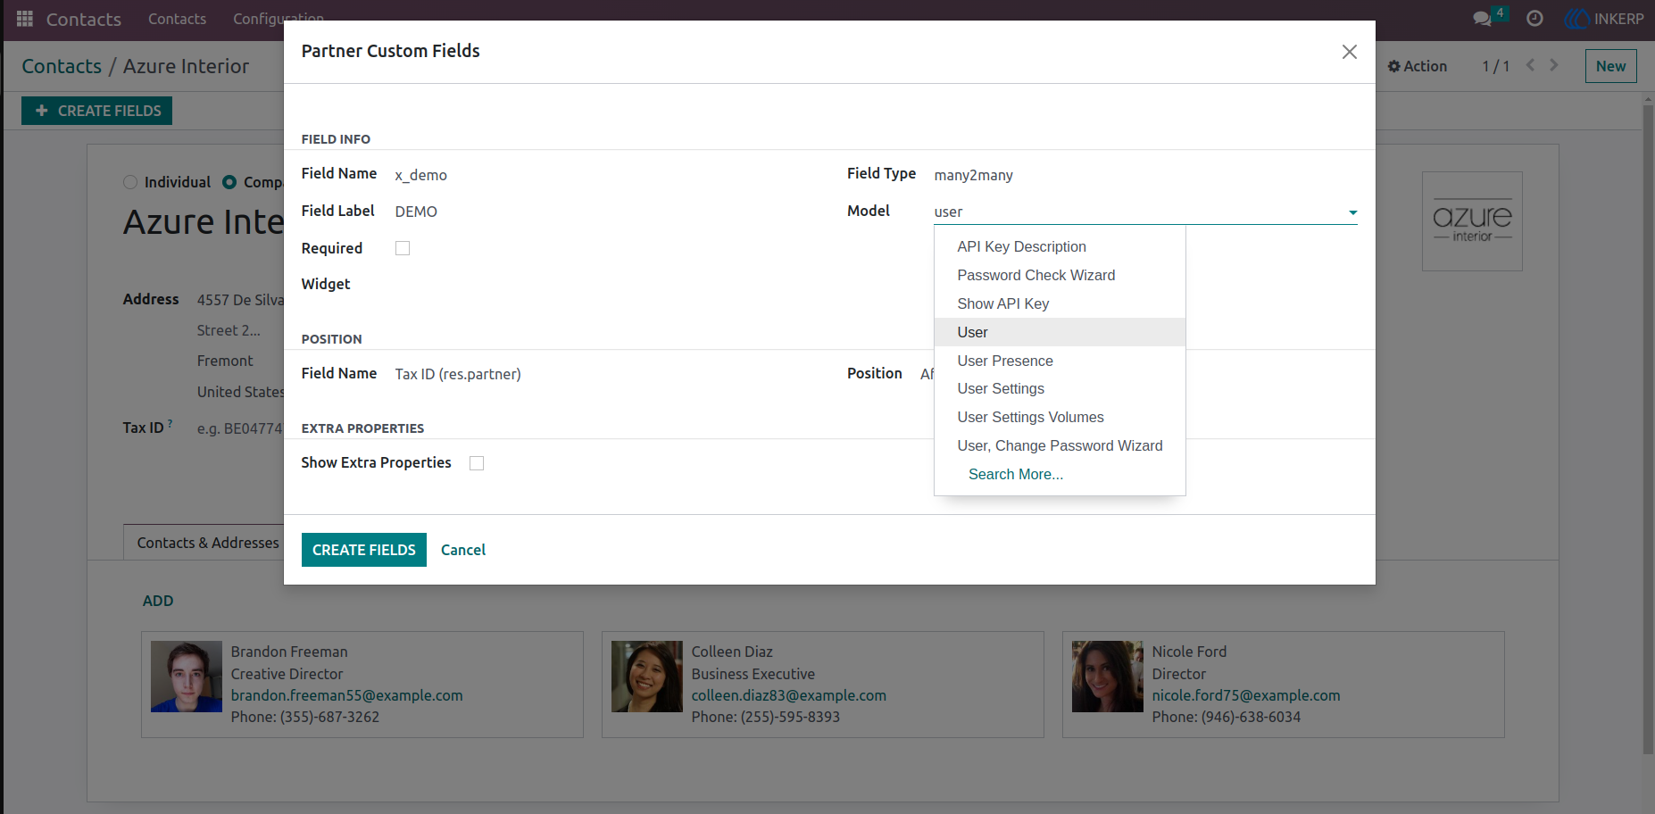
Task: Select the Individual radio button
Action: pos(130,182)
